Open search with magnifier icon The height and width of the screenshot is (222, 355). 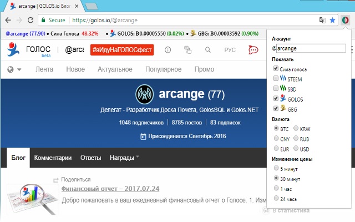207,49
